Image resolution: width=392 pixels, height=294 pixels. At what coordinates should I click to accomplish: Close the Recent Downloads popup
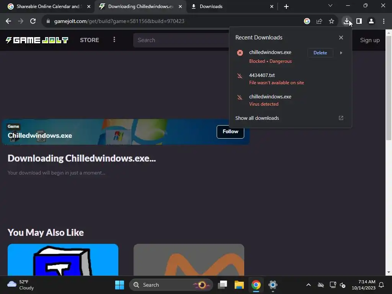pos(341,38)
